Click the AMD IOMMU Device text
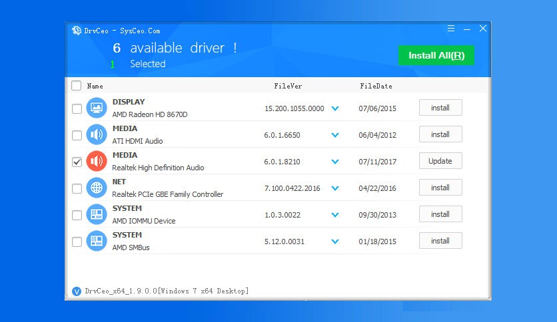The height and width of the screenshot is (322, 557). tap(144, 221)
